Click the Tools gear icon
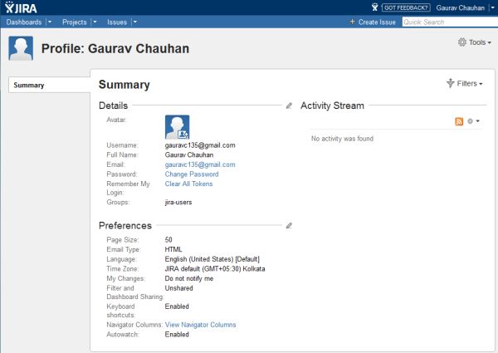The image size is (498, 353). (x=462, y=42)
